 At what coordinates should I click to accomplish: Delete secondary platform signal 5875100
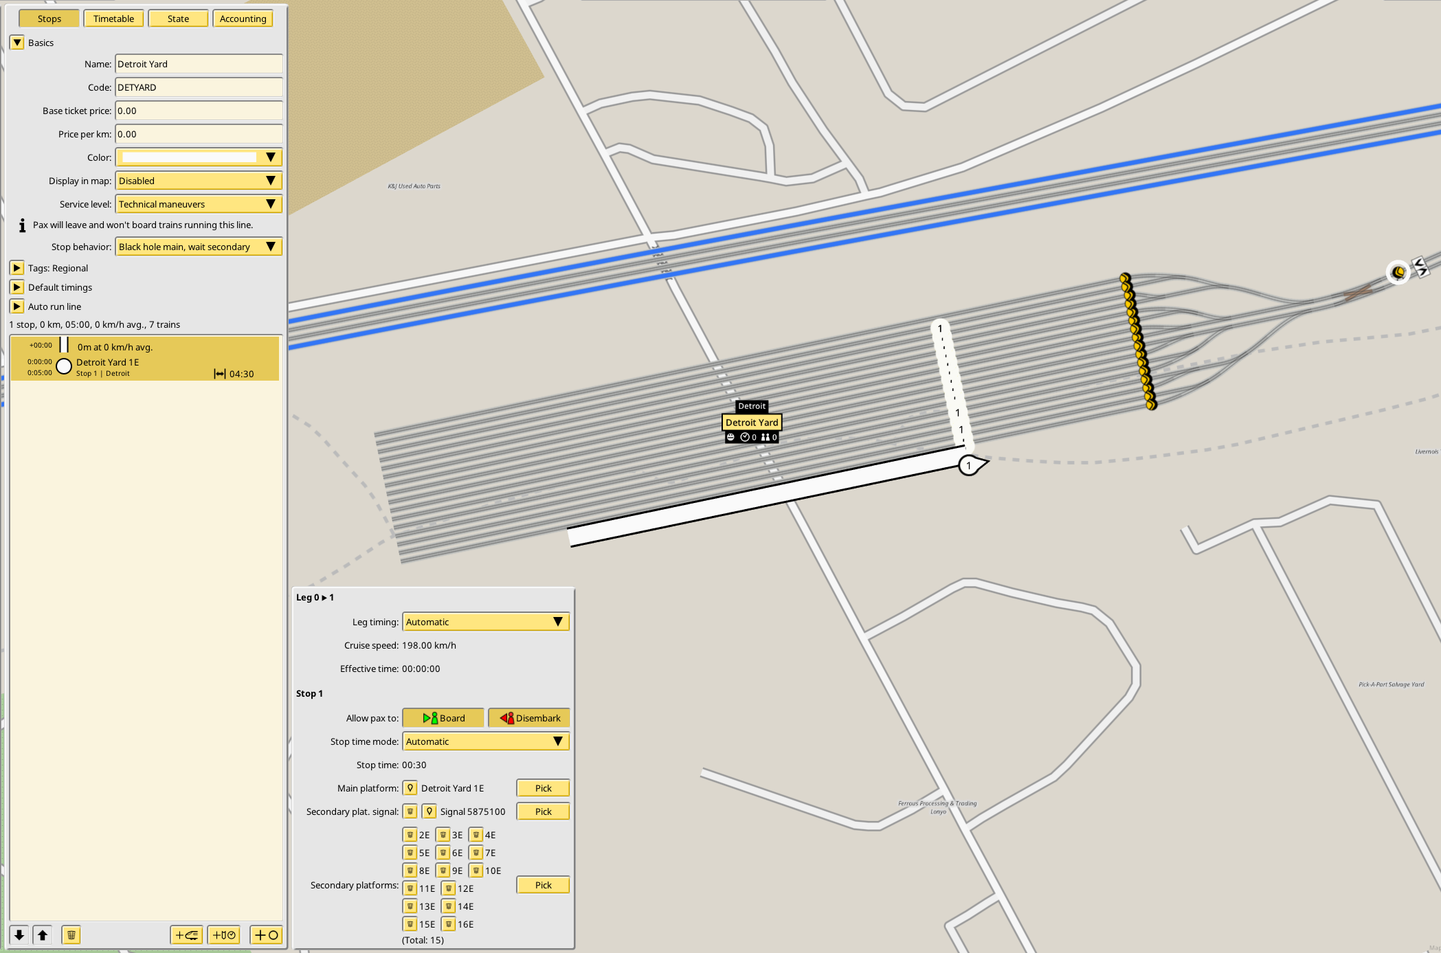(410, 811)
